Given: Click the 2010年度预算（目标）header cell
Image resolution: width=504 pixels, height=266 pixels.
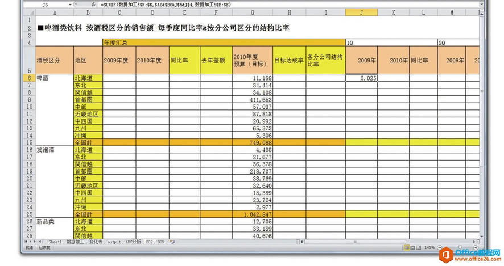Looking at the screenshot, I should [253, 60].
